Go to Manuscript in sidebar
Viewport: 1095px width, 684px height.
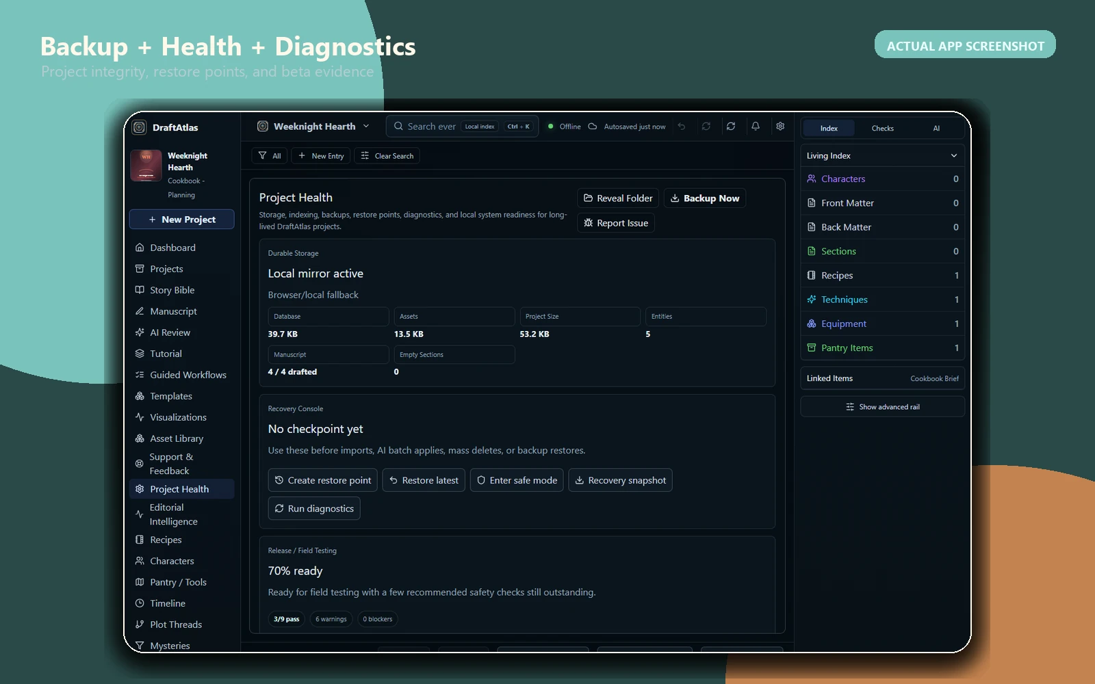pos(181,311)
